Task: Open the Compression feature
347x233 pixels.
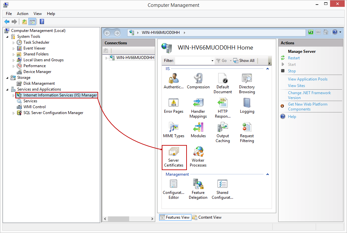Action: tap(198, 81)
